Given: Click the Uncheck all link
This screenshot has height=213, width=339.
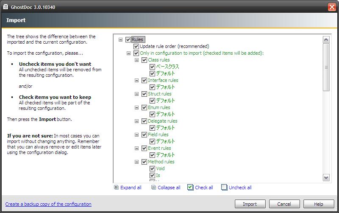Looking at the screenshot, I should (x=240, y=188).
